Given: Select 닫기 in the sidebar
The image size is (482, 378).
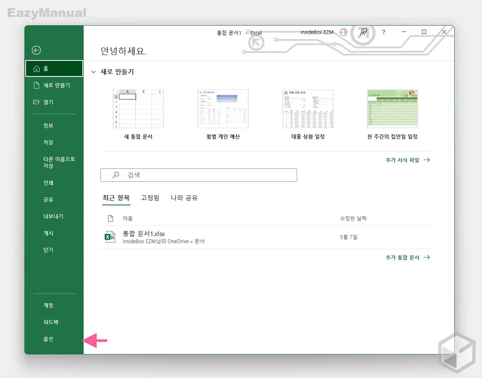Looking at the screenshot, I should 47,250.
